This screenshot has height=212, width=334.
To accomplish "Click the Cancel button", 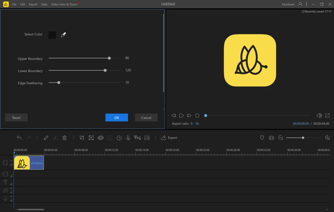I will [146, 118].
